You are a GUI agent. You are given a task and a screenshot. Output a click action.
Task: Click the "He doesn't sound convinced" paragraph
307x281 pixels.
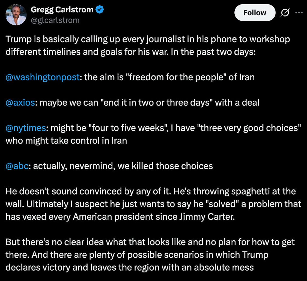[x=153, y=204]
